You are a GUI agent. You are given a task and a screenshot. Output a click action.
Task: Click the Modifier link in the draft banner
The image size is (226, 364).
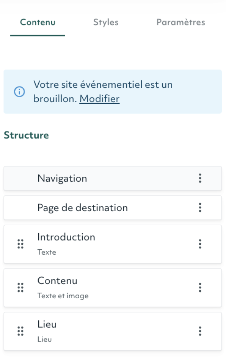pos(99,99)
